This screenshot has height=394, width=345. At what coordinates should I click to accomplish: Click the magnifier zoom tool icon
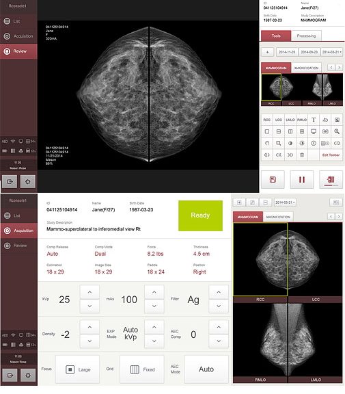(x=337, y=131)
